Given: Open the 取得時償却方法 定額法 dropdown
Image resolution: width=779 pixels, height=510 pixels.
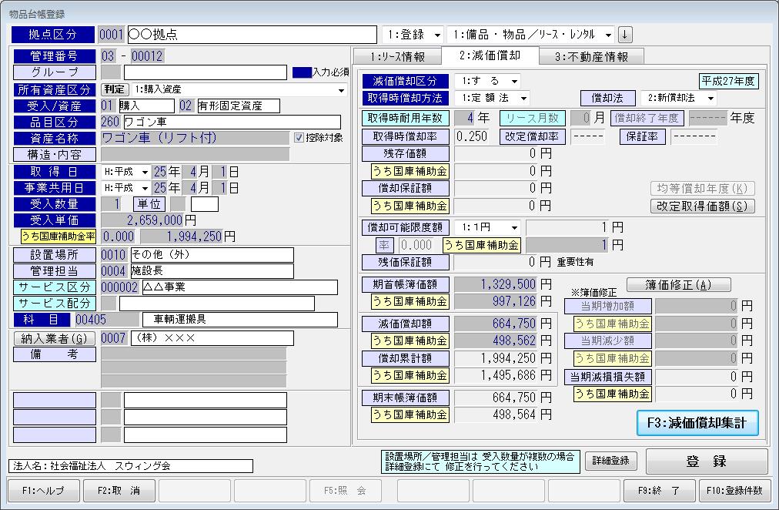Looking at the screenshot, I should point(523,98).
